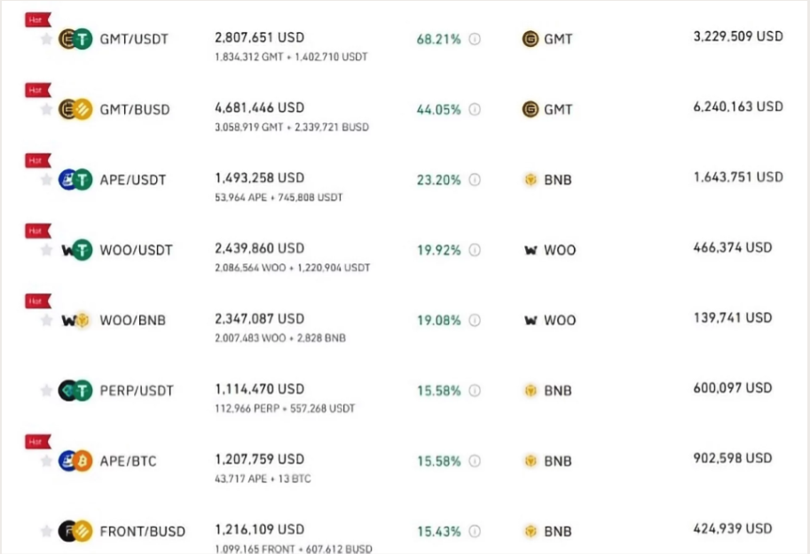Click Hot badge on APE/BTC row
The height and width of the screenshot is (554, 810).
coord(38,442)
